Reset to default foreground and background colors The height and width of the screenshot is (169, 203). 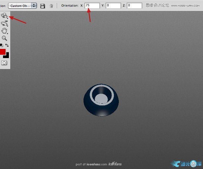coord(1,45)
